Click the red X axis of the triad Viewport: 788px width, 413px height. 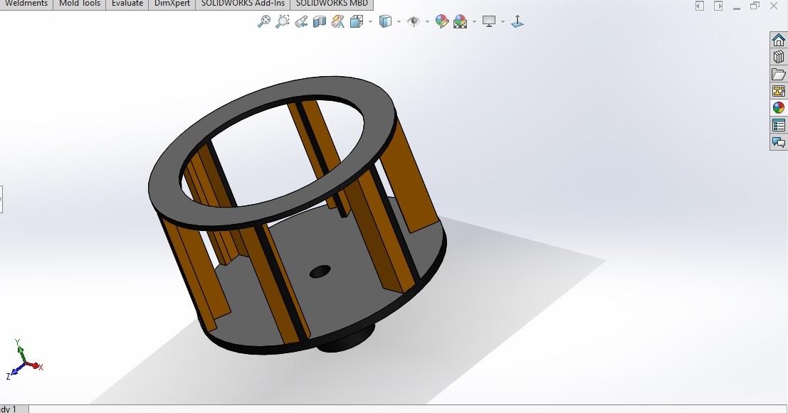35,366
